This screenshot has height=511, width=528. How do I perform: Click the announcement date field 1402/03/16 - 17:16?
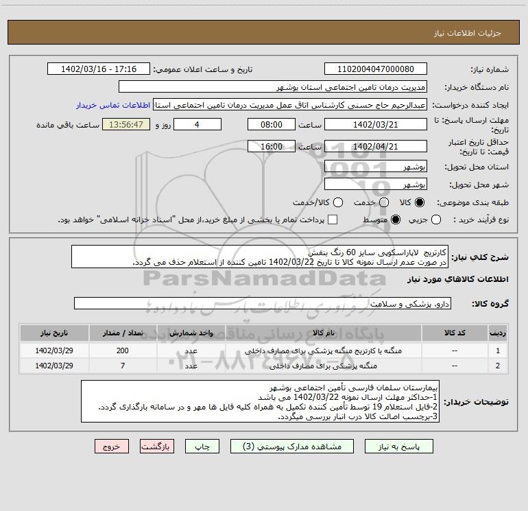pos(99,69)
